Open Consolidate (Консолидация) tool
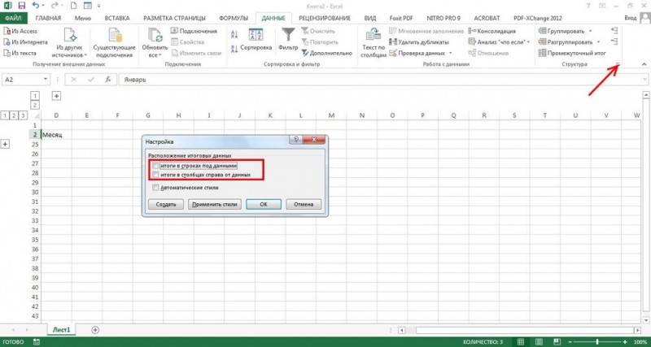This screenshot has width=651, height=347. [x=492, y=31]
